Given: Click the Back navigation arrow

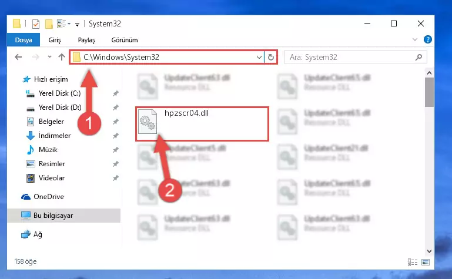Looking at the screenshot, I should pos(18,57).
